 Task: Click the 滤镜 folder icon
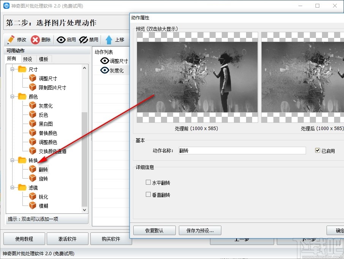(x=22, y=187)
